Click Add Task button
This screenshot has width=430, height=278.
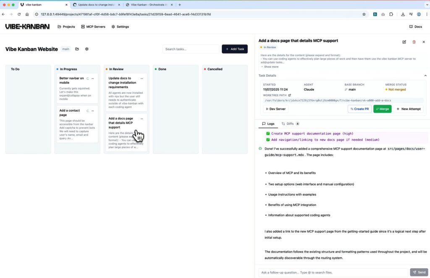(x=235, y=49)
